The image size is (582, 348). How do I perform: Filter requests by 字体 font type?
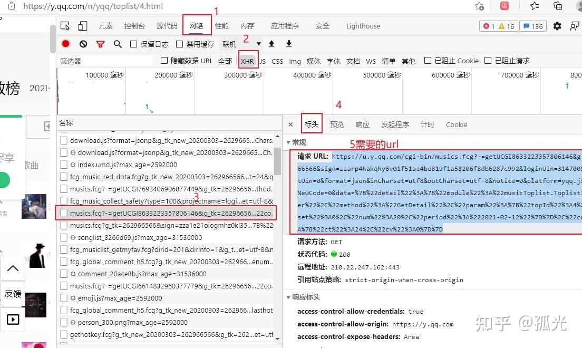coord(333,61)
